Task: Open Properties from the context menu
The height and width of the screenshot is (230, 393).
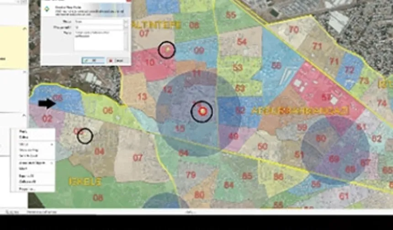Action: [x=26, y=188]
